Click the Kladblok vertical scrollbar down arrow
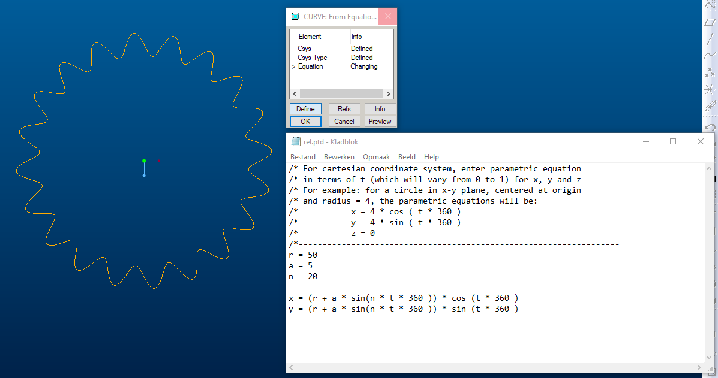The height and width of the screenshot is (378, 718). tap(709, 358)
